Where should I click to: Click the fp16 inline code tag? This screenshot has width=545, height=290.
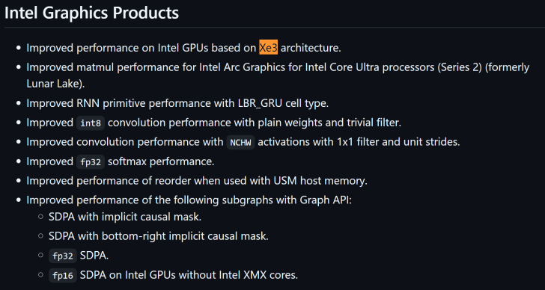click(x=63, y=276)
